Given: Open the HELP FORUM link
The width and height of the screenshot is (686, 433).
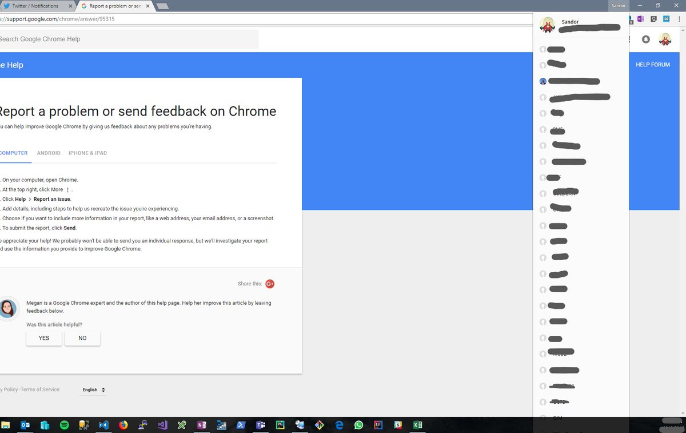Looking at the screenshot, I should (653, 65).
